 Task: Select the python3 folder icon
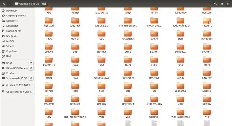coord(207,47)
